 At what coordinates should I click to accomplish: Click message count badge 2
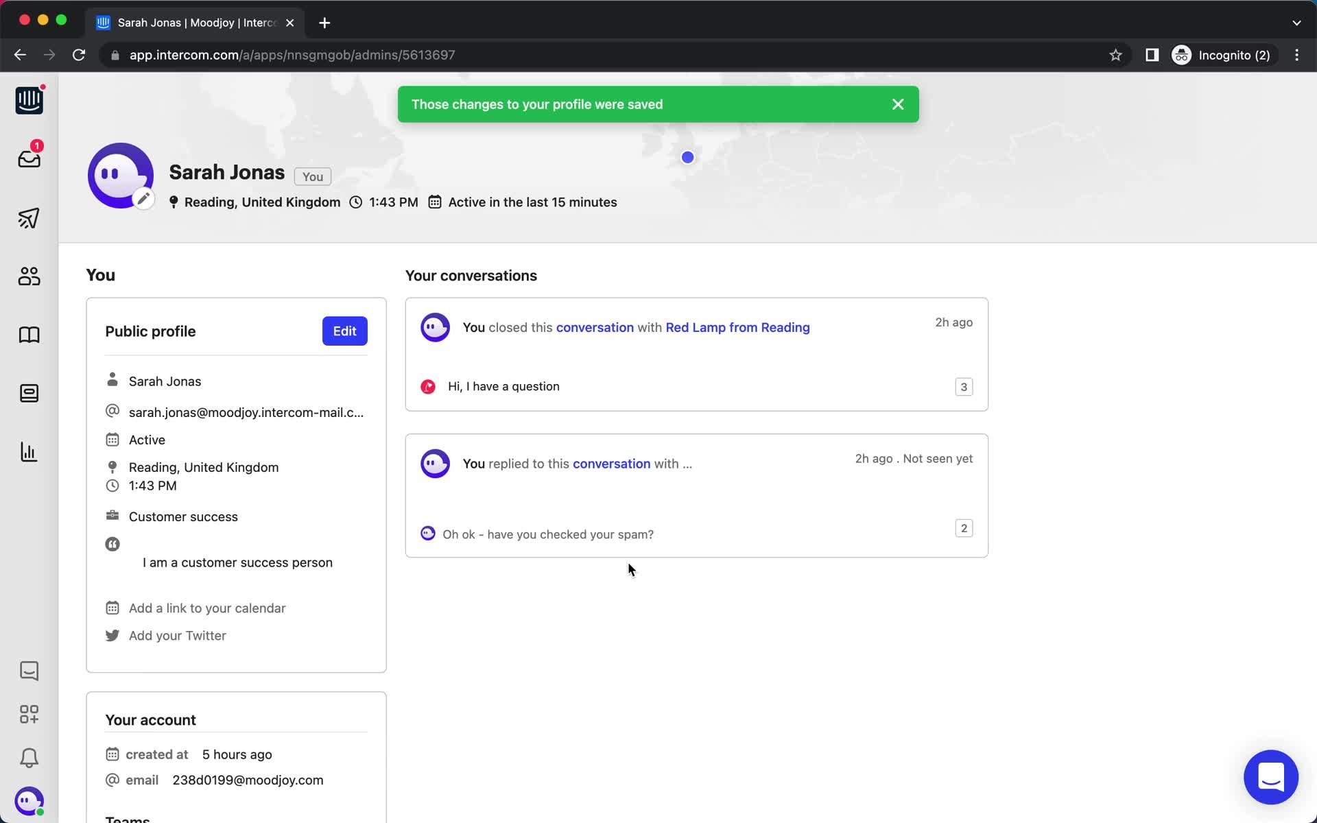pos(964,528)
